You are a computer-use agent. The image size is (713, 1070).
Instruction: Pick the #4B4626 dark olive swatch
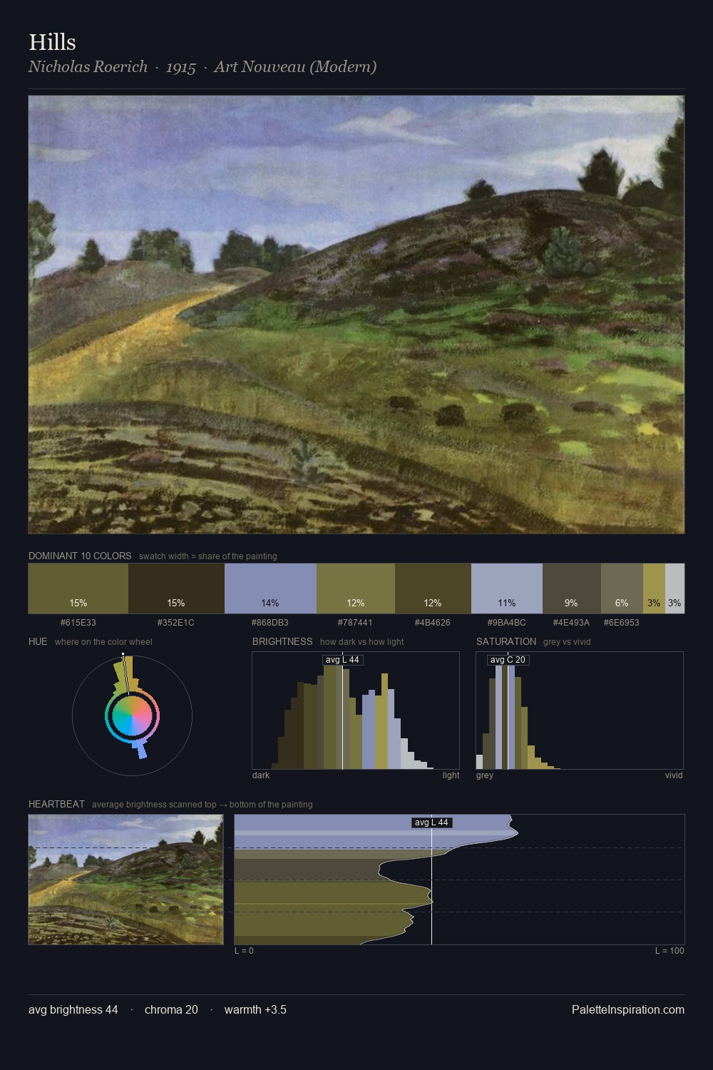(x=433, y=588)
